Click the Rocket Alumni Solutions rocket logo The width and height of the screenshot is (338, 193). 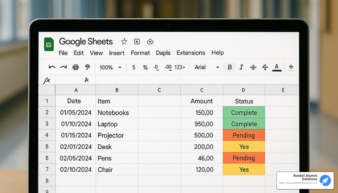coord(325,180)
